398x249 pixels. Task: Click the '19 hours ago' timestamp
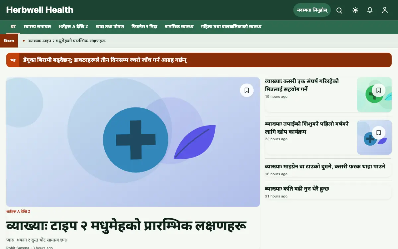pyautogui.click(x=276, y=97)
